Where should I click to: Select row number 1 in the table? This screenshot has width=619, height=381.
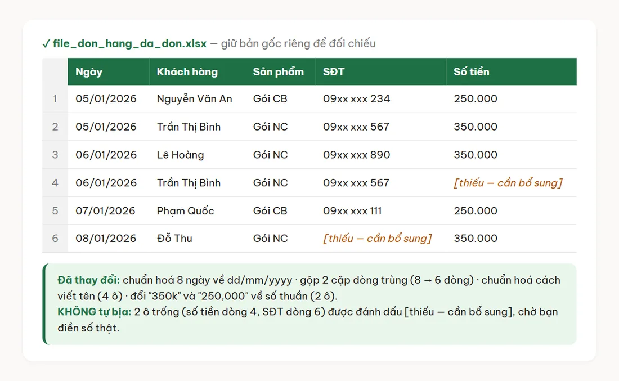55,98
